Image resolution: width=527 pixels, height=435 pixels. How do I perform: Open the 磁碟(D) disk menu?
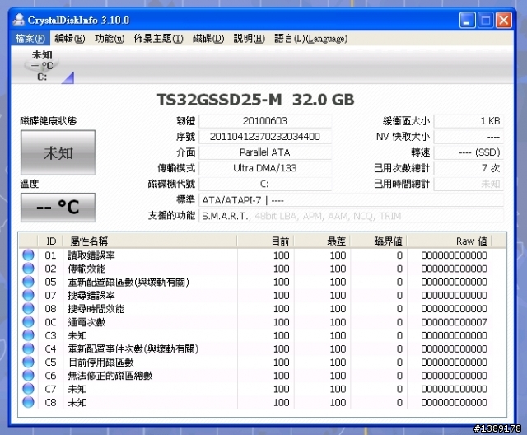(x=208, y=39)
